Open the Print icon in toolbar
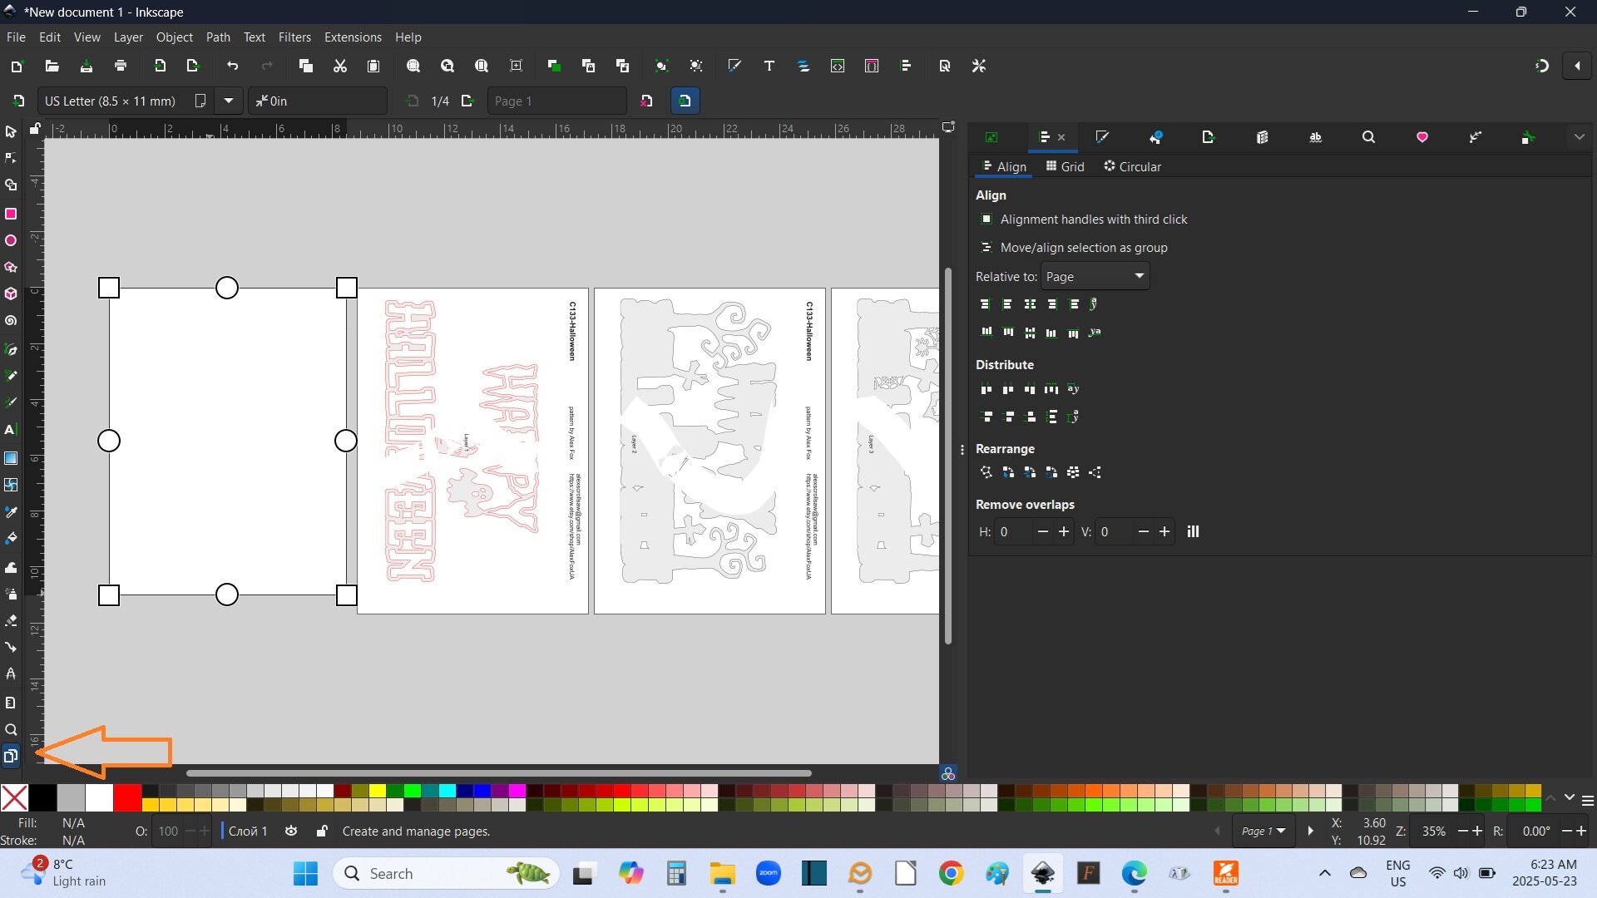The width and height of the screenshot is (1597, 898). click(121, 66)
